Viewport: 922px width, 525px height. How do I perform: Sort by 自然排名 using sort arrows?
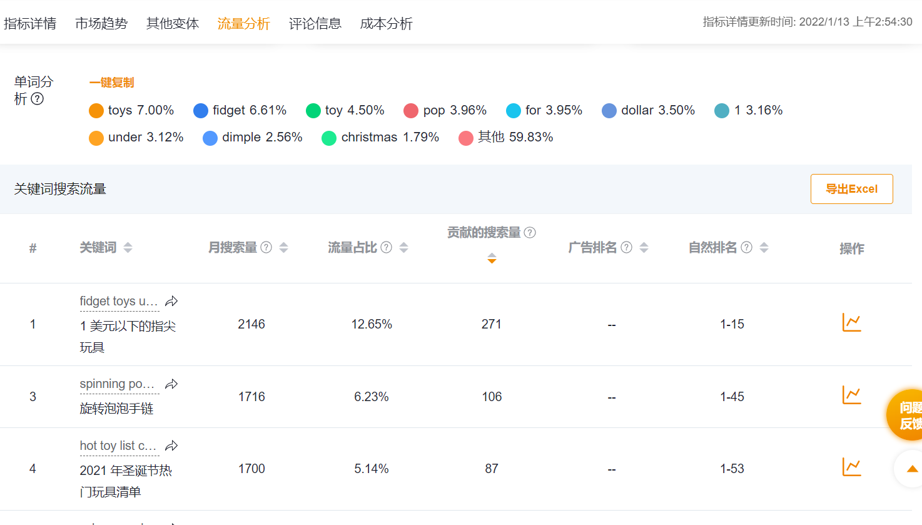(764, 248)
